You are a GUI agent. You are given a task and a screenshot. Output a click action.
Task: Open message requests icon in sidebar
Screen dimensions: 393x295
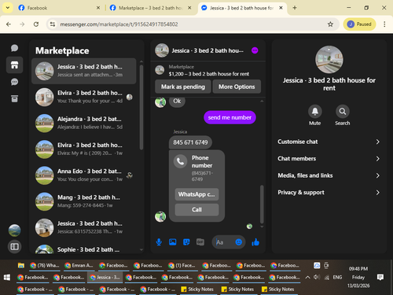point(14,82)
